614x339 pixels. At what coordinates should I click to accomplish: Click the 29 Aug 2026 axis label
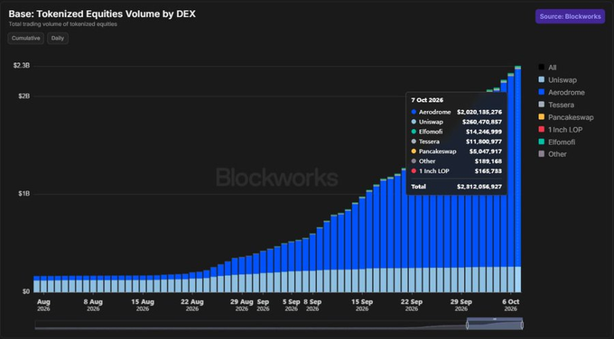click(x=242, y=305)
